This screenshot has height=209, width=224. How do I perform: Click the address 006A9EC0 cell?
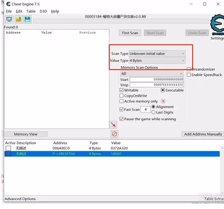[x=61, y=148]
